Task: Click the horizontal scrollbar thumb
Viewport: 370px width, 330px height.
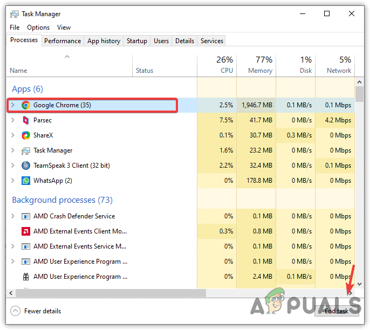Action: click(111, 293)
